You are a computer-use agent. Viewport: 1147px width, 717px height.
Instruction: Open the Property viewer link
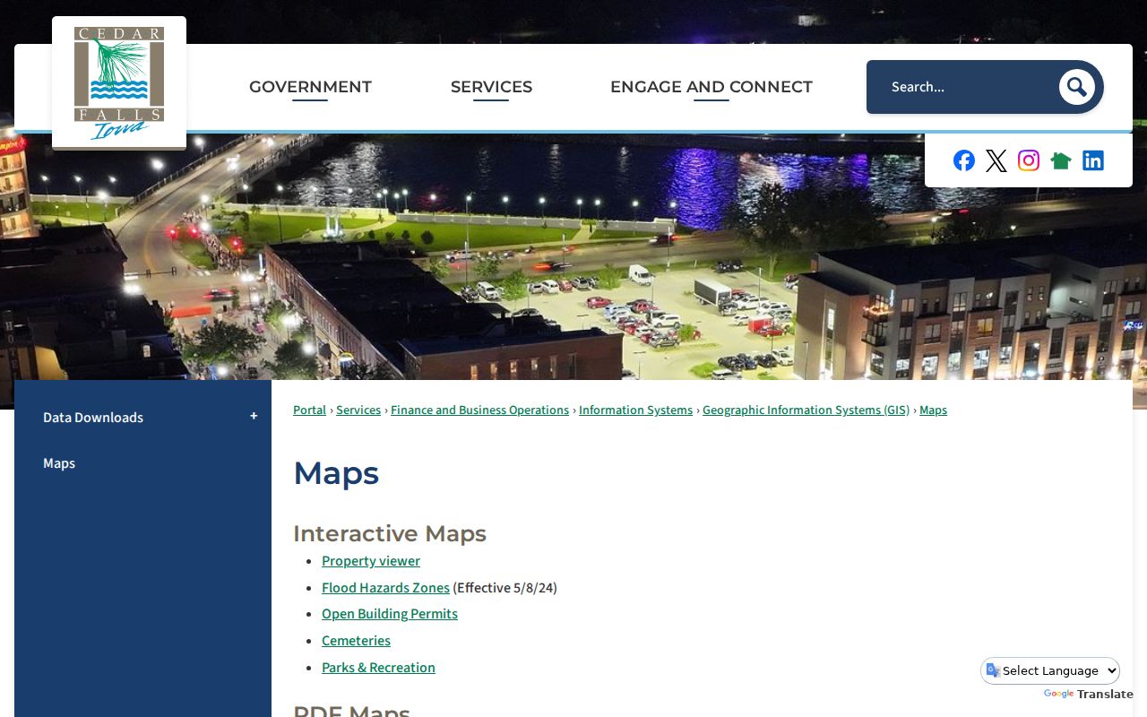click(371, 561)
